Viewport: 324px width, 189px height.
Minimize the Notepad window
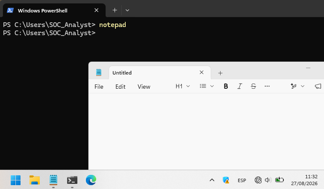[x=308, y=68]
